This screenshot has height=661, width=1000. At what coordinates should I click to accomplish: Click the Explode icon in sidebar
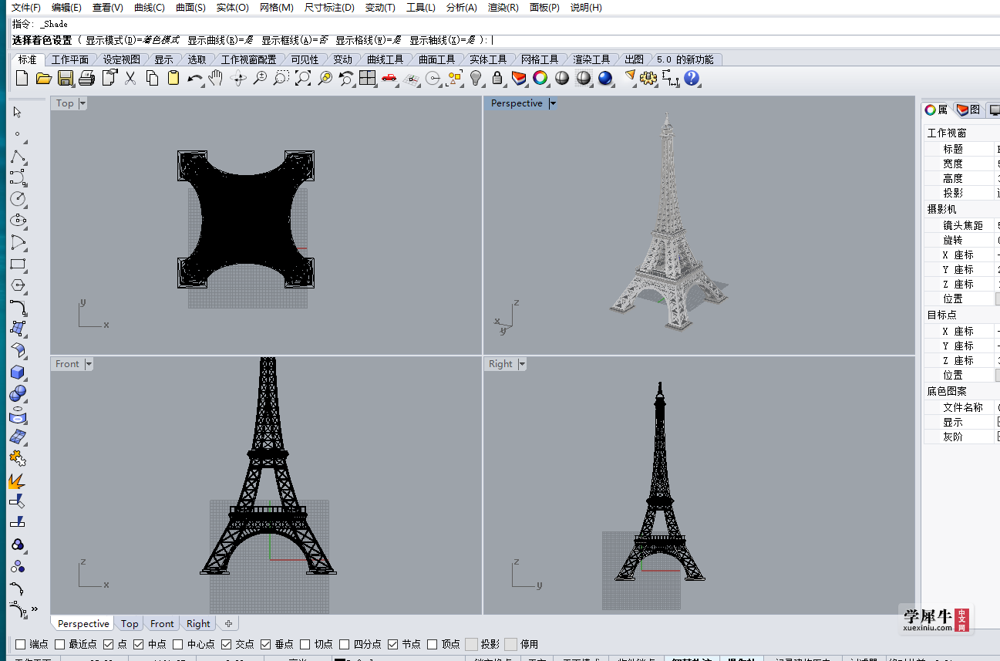[x=17, y=481]
